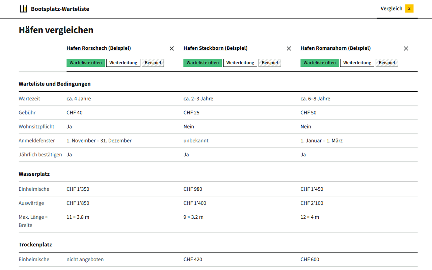Click '1. Januar – 1. März' cell
This screenshot has width=432, height=270.
point(322,141)
